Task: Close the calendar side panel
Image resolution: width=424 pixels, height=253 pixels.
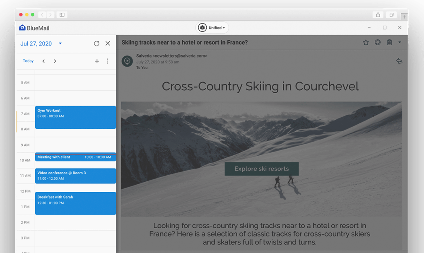Action: tap(108, 43)
